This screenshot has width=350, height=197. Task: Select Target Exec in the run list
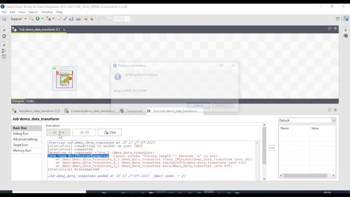(x=27, y=145)
